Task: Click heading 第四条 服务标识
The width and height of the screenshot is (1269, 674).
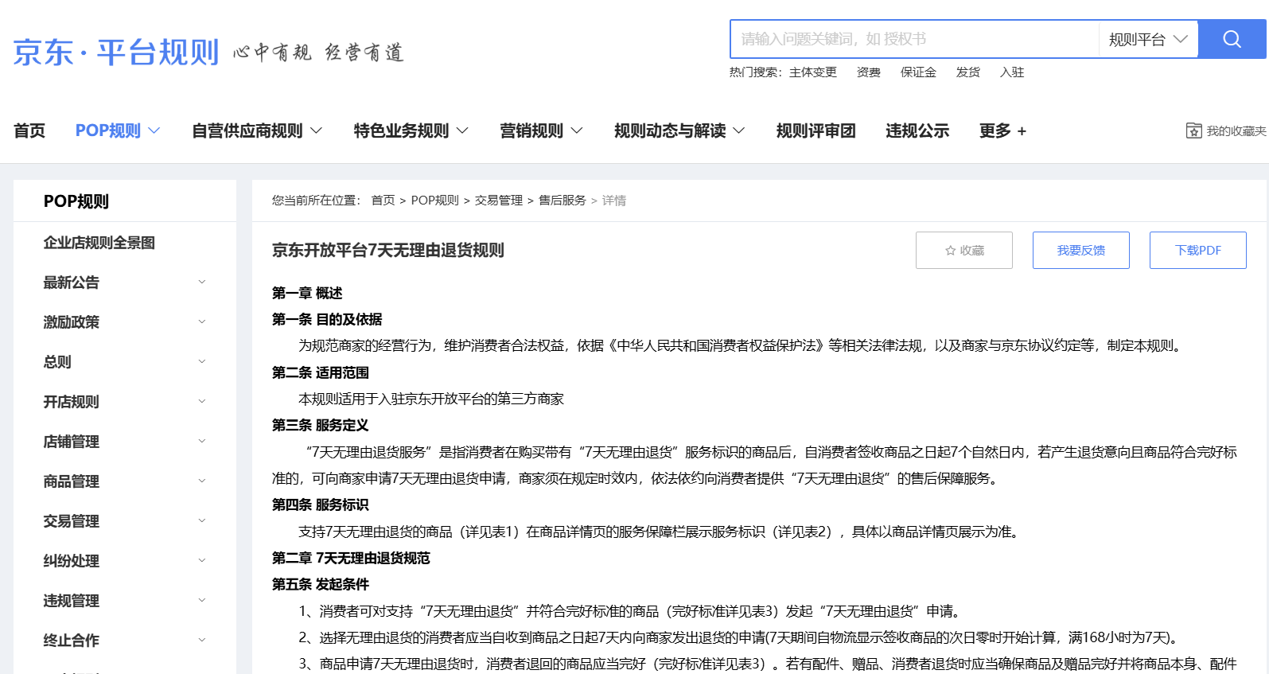Action: [x=321, y=505]
